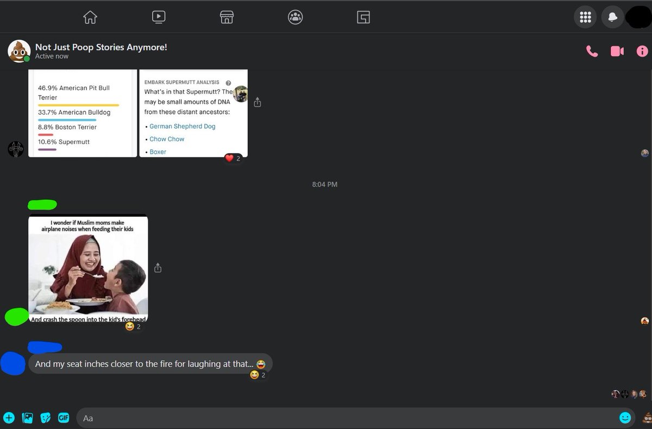View laugh reactions on the fire message

pyautogui.click(x=258, y=375)
